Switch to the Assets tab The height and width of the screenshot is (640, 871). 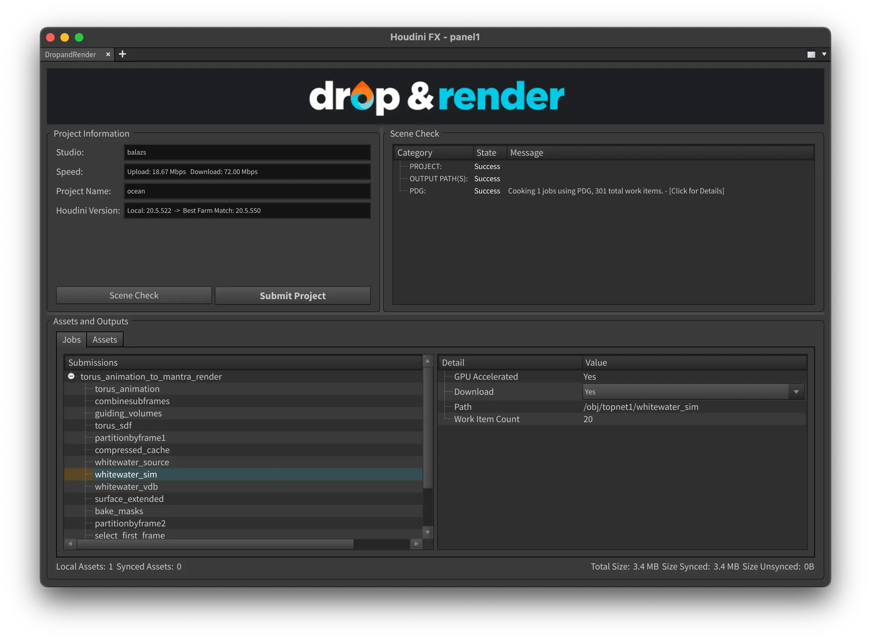point(105,340)
